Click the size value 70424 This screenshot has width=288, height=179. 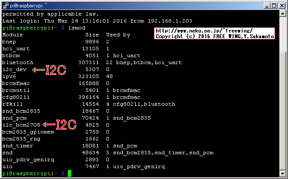pyautogui.click(x=90, y=118)
